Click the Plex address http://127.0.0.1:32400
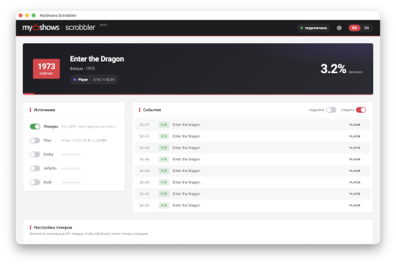The width and height of the screenshot is (396, 265). [84, 141]
